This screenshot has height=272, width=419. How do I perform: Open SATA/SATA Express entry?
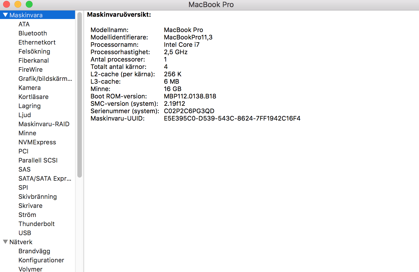tap(45, 178)
